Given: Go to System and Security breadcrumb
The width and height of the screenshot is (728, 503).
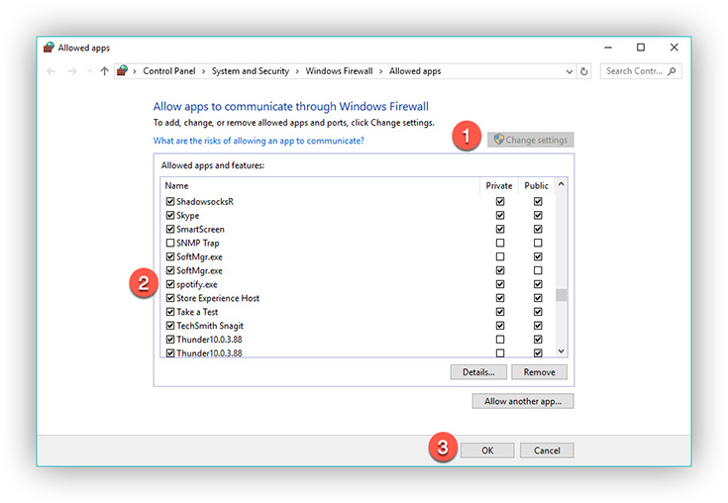Looking at the screenshot, I should pos(251,71).
